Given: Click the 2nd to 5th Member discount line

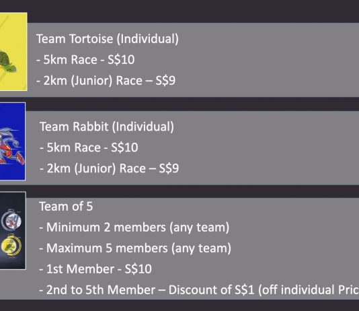Looking at the screenshot, I should 199,290.
